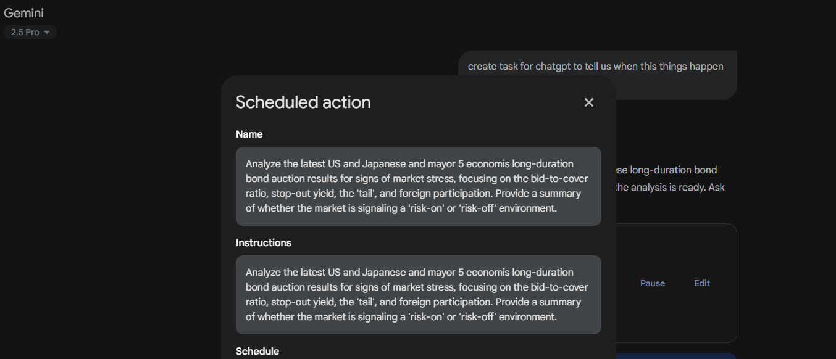Open the 2.5 Pro model dropdown
Viewport: 836px width, 359px height.
click(x=30, y=32)
